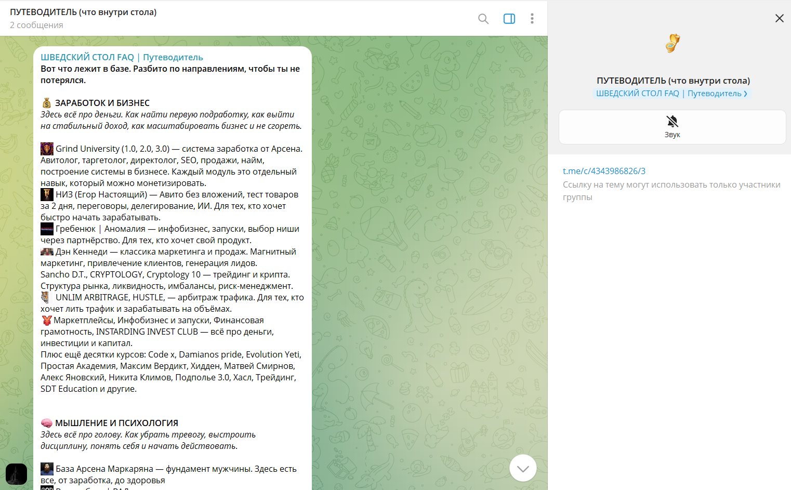
Task: Open the three-dot more options menu
Action: tap(532, 19)
